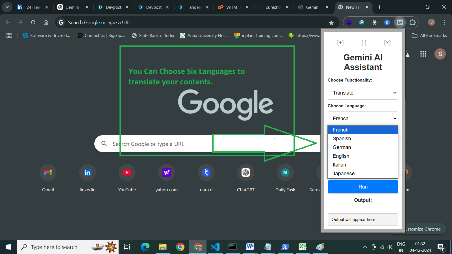
Task: Open the naukri shortcut
Action: 206,178
